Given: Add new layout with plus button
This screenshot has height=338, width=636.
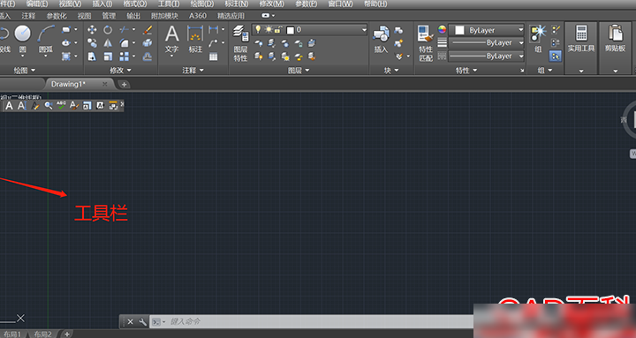Looking at the screenshot, I should 67,334.
